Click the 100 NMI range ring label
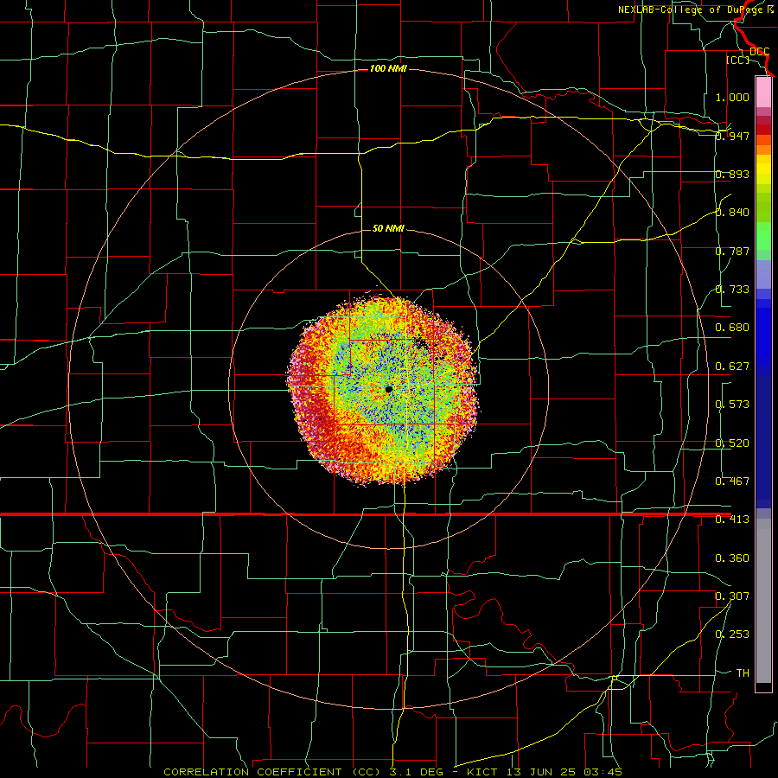778x778 pixels. pyautogui.click(x=388, y=68)
